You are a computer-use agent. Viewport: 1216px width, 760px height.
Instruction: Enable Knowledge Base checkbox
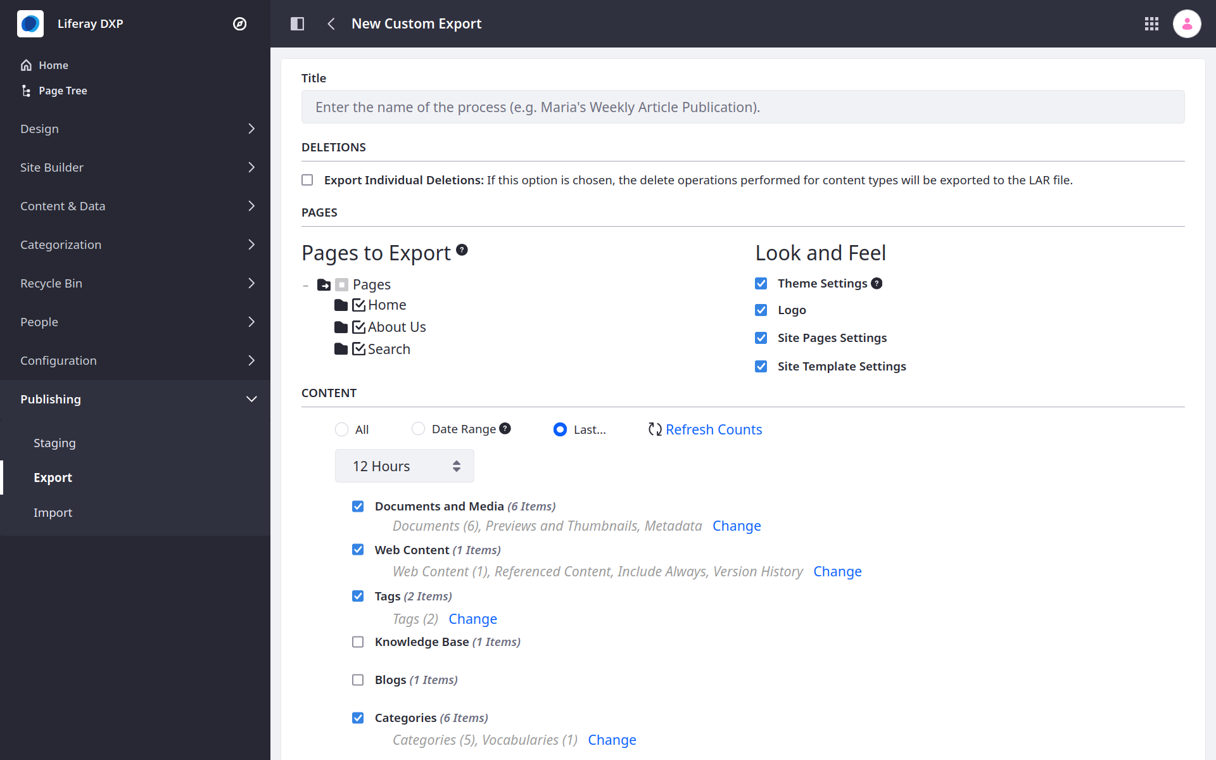359,641
